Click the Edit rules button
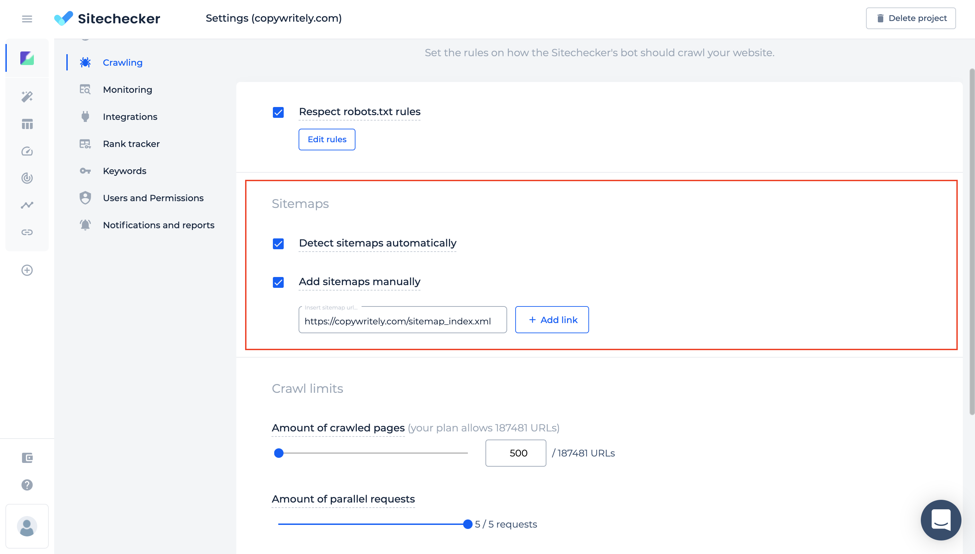The height and width of the screenshot is (554, 975). 326,139
